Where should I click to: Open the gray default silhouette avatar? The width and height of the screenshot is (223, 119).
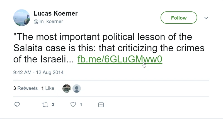tap(77, 88)
